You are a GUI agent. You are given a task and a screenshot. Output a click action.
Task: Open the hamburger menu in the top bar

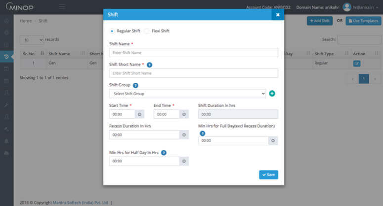(62, 7)
